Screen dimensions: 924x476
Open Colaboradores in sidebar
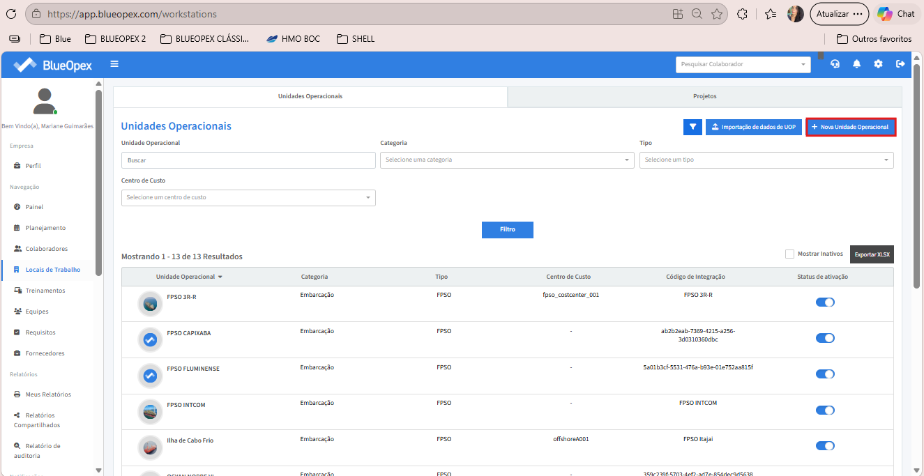tap(46, 249)
